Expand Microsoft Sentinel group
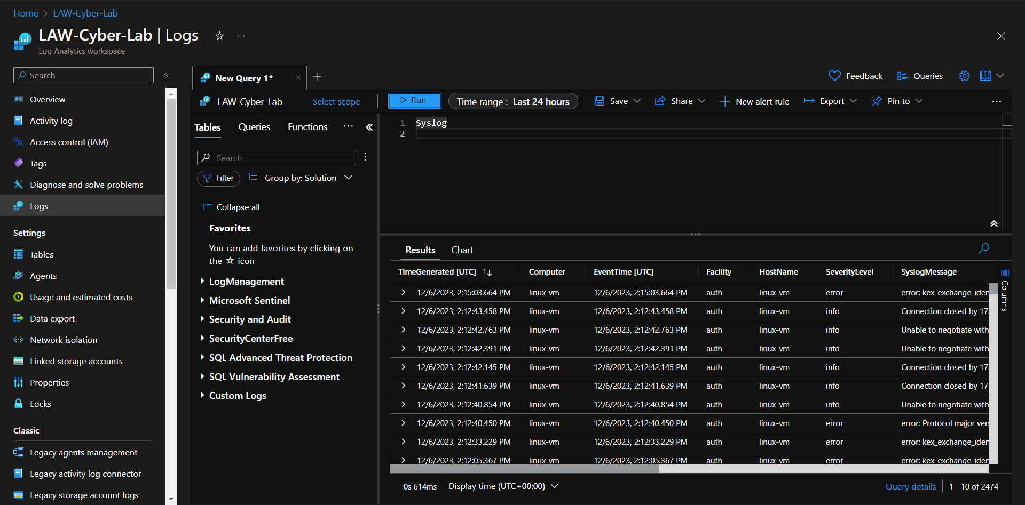Screen dimensions: 1025x505 (x=202, y=300)
